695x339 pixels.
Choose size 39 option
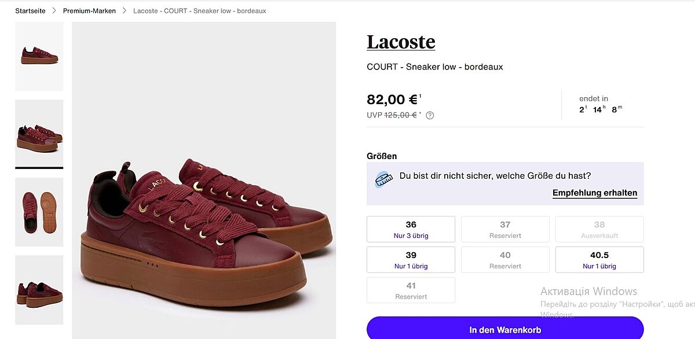[x=411, y=260]
